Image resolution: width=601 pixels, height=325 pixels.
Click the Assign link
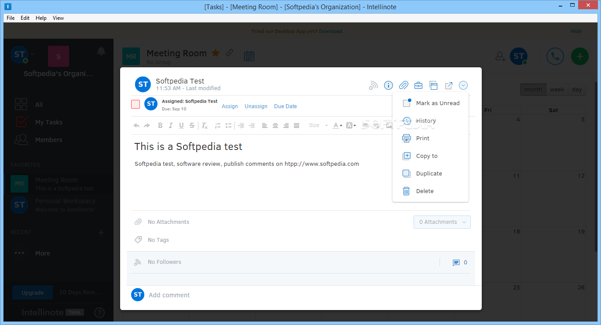coord(230,106)
